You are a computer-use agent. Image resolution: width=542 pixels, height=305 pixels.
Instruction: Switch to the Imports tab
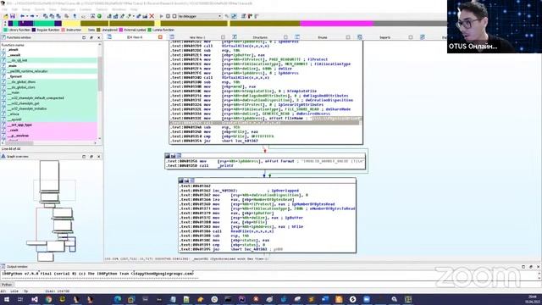pos(384,37)
